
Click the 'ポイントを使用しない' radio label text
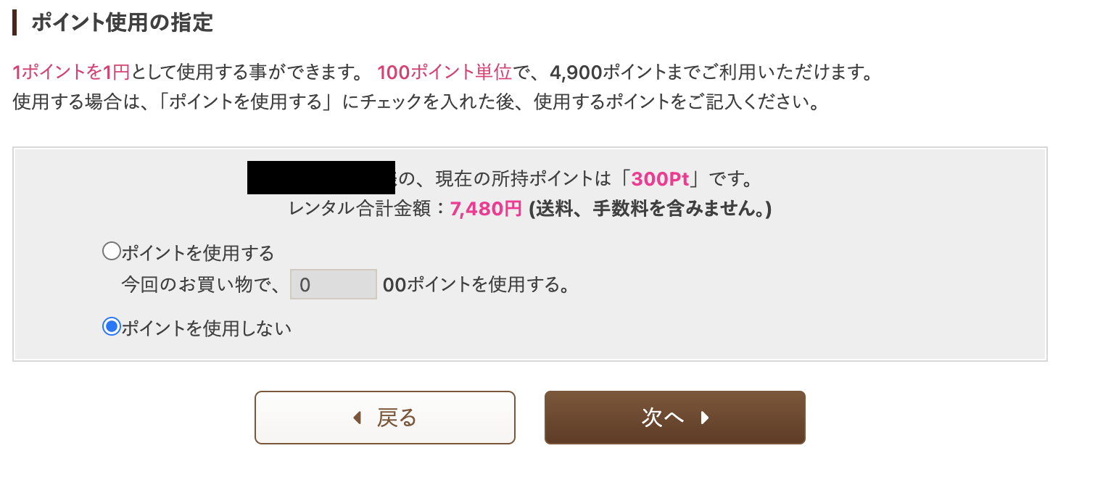pyautogui.click(x=207, y=328)
